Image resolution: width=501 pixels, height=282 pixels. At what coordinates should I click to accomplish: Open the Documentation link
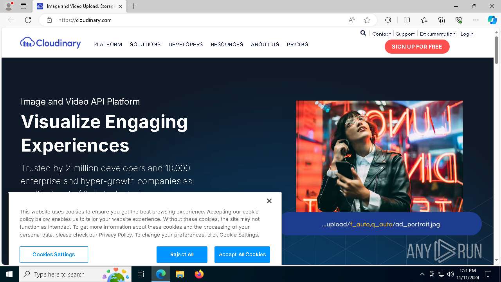click(438, 34)
